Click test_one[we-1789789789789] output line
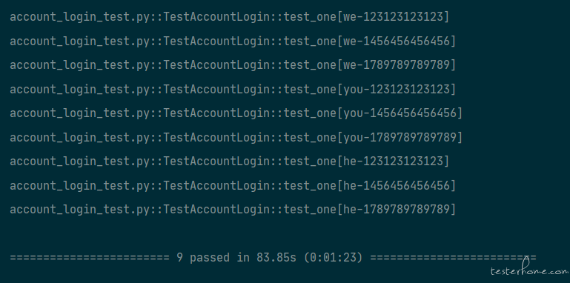This screenshot has width=570, height=283. click(233, 65)
